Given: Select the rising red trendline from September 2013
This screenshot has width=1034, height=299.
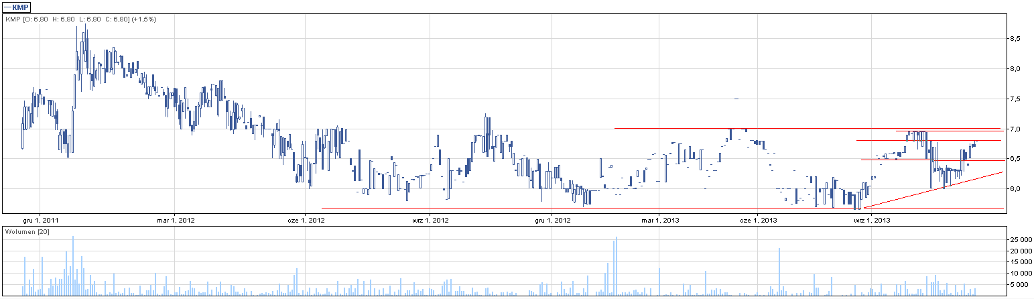Looking at the screenshot, I should [x=933, y=190].
